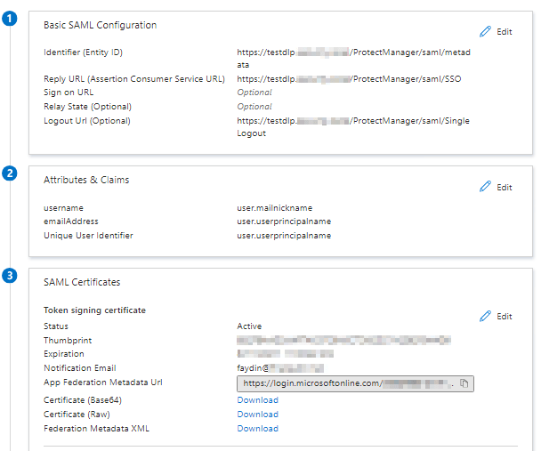Download the Certificate (Raw) file
541x451 pixels.
(x=257, y=415)
